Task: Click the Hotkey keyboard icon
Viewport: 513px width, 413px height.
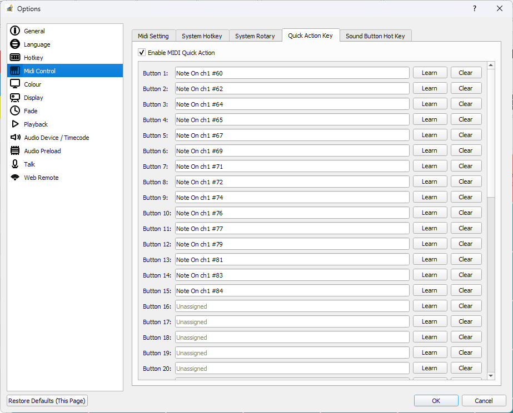Action: 15,58
